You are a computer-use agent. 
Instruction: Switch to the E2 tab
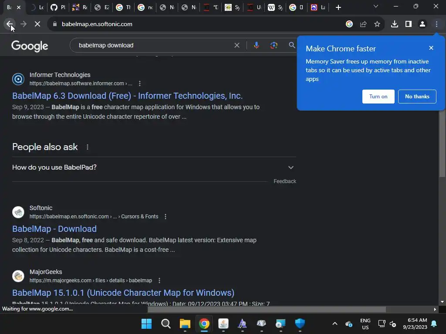click(x=101, y=7)
